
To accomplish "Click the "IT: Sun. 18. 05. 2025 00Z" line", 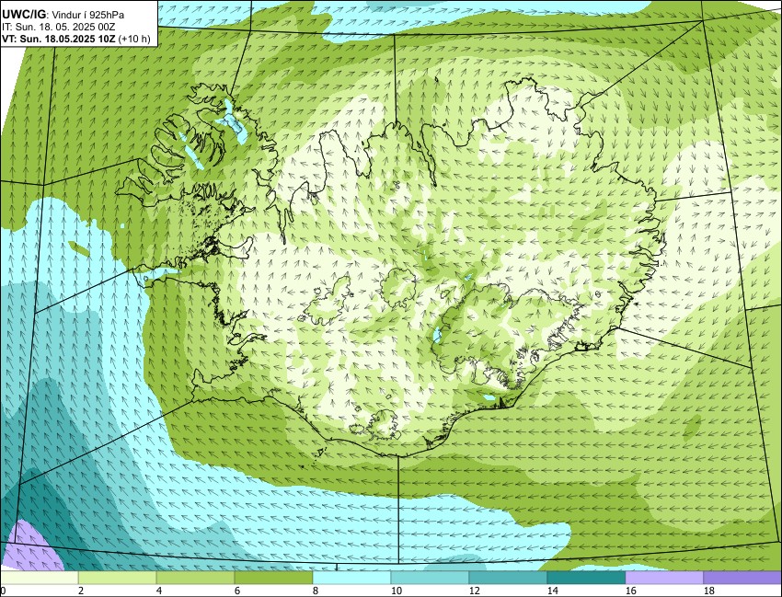I will [x=58, y=27].
